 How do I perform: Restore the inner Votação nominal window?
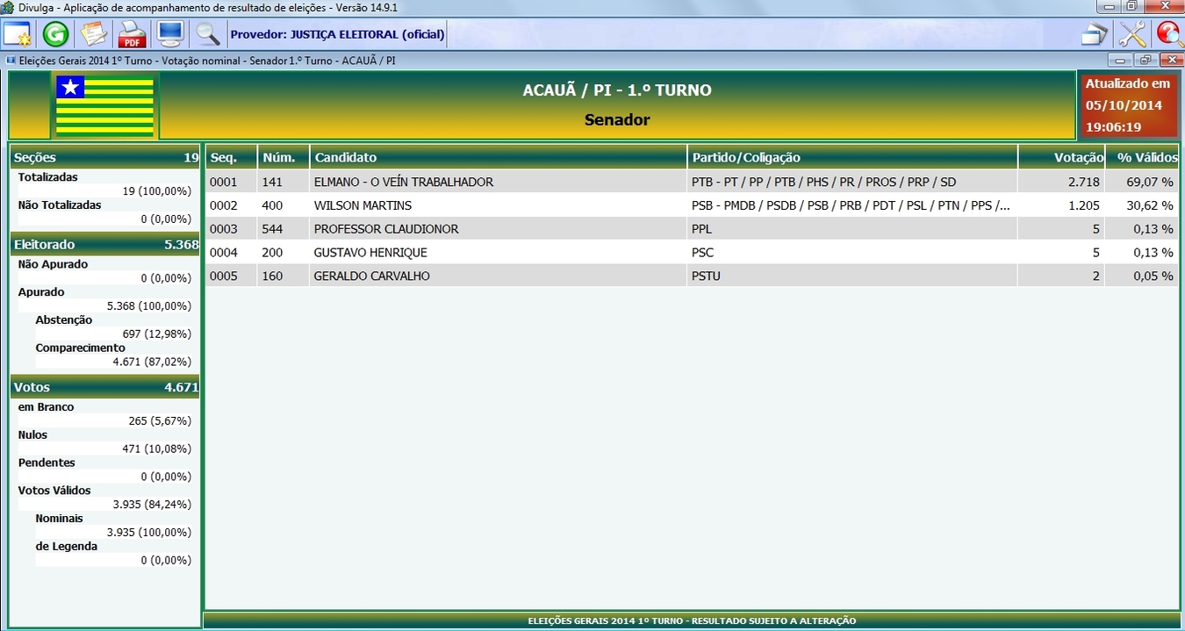click(1145, 60)
